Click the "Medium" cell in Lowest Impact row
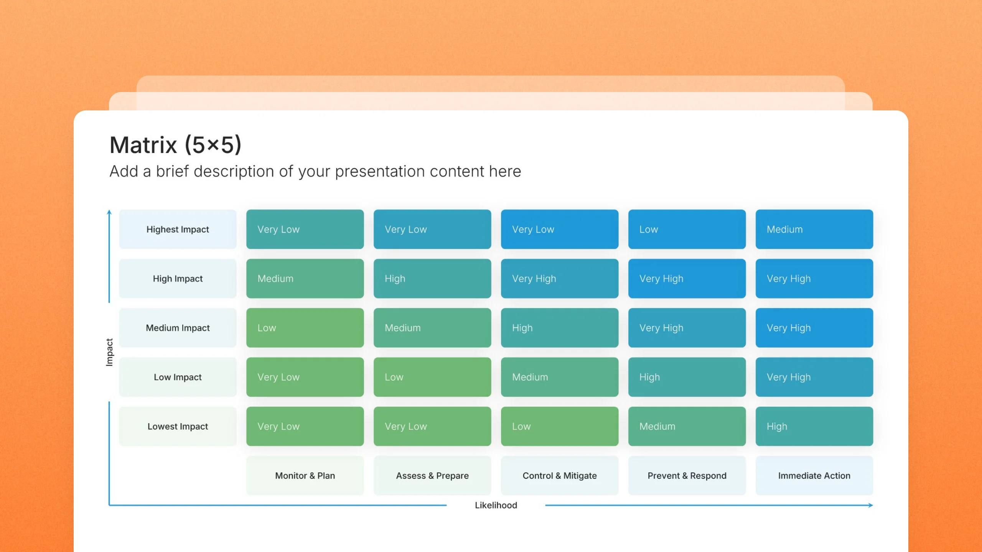The height and width of the screenshot is (552, 982). (x=687, y=426)
